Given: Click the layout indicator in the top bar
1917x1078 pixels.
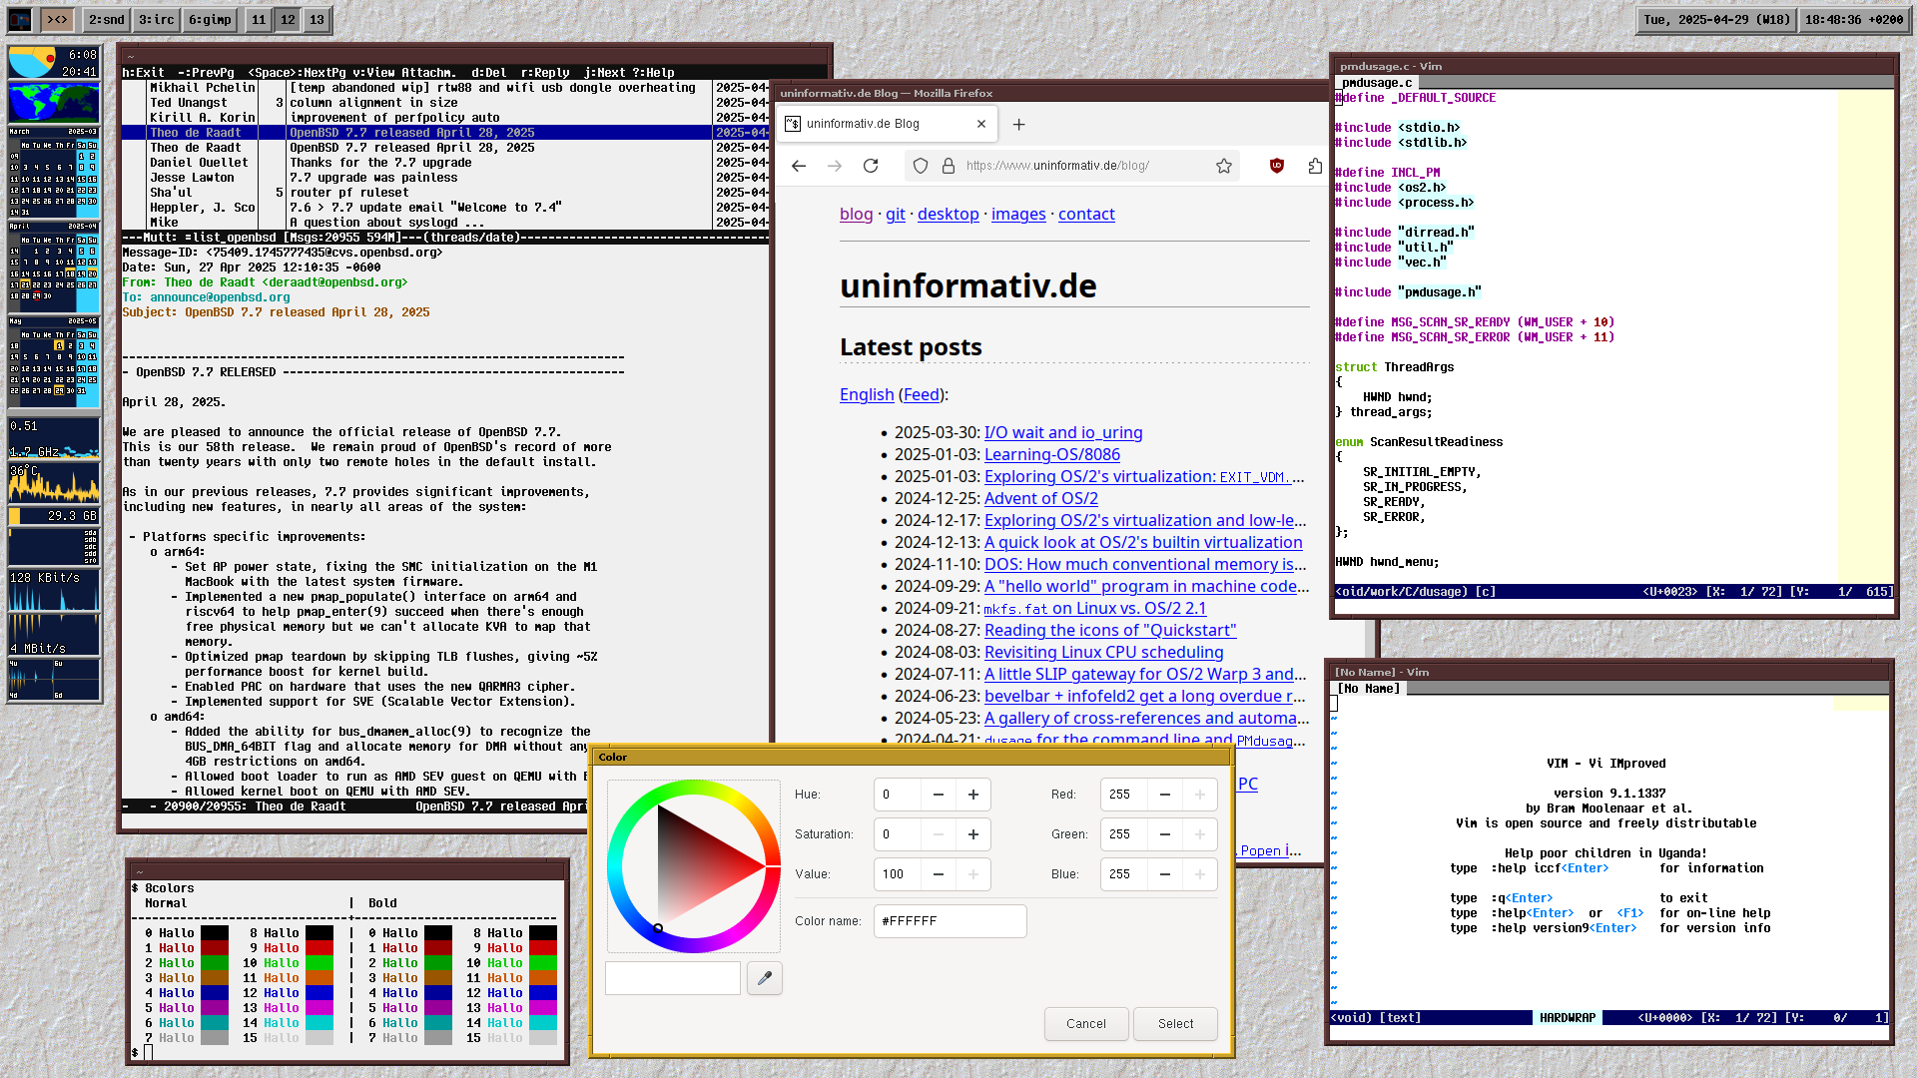Looking at the screenshot, I should coord(58,19).
